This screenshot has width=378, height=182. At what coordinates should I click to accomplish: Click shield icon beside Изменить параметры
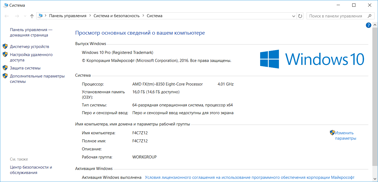click(x=332, y=133)
